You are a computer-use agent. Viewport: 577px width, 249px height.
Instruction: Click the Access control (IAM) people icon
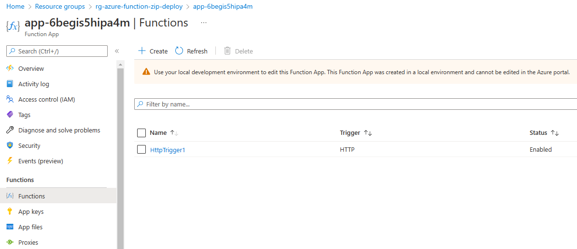(10, 100)
